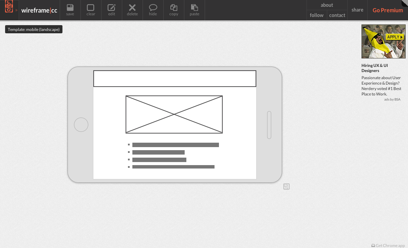Viewport: 408px width, 248px height.
Task: Click the share button
Action: pyautogui.click(x=357, y=10)
